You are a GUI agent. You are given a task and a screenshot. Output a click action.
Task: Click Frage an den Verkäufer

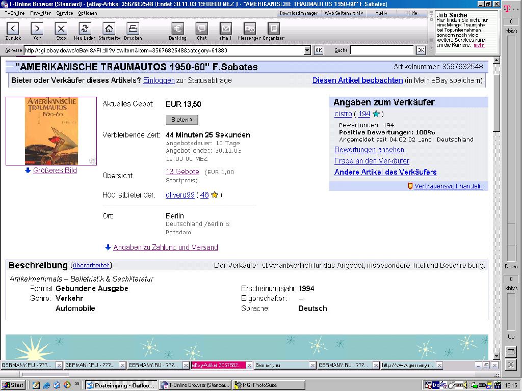coord(372,161)
